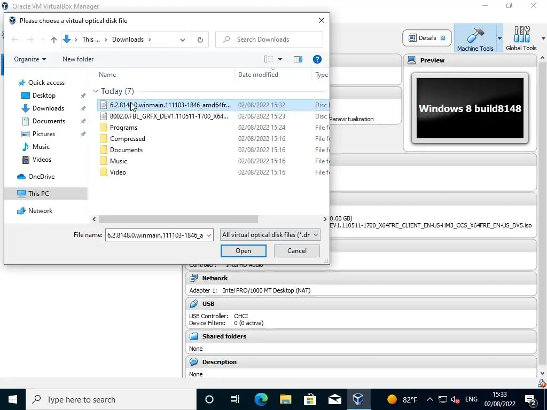Open the Global Tools dropdown arrow

tap(543, 38)
